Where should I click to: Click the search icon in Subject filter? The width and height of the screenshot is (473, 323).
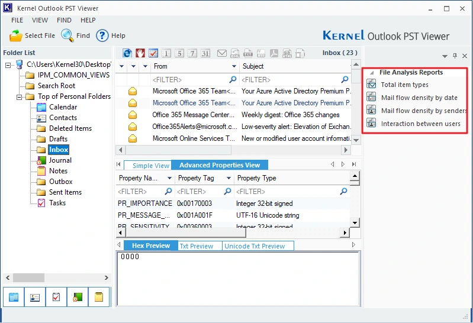click(x=345, y=80)
